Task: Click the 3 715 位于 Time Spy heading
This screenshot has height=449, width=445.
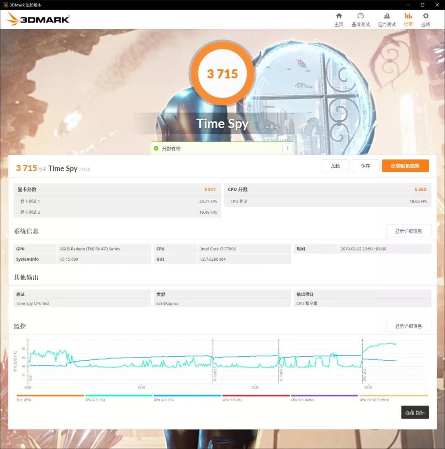Action: (x=53, y=168)
